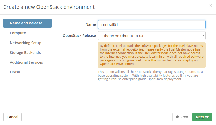Open the OpenStack Release dropdown
Image resolution: width=216 pixels, height=125 pixels.
[152, 36]
